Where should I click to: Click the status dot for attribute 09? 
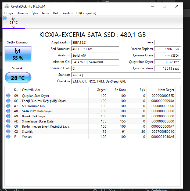click(x=8, y=95)
